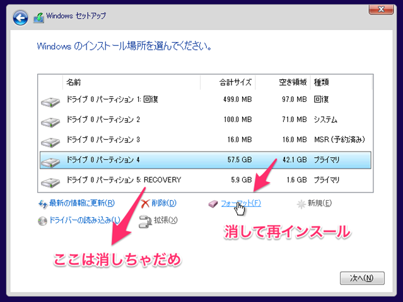Click the red X delete icon
Viewport: 403px width, 302px height.
pos(145,204)
